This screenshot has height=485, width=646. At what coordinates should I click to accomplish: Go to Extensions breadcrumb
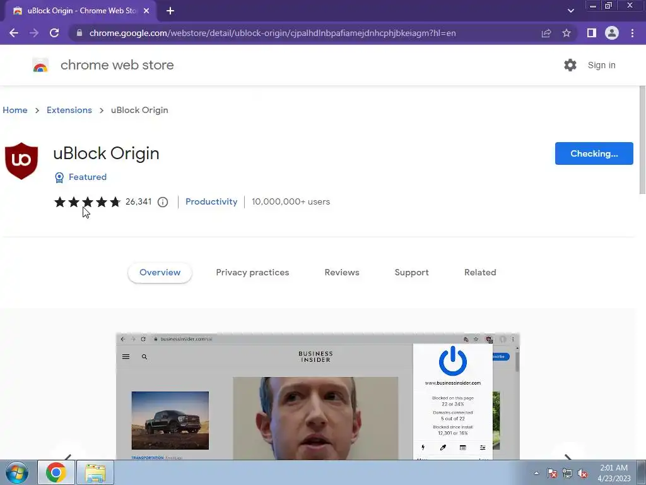pyautogui.click(x=69, y=110)
